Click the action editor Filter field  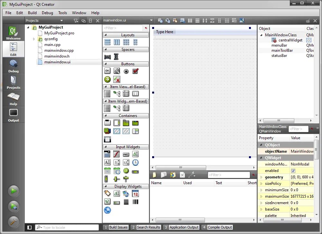pyautogui.click(x=229, y=175)
